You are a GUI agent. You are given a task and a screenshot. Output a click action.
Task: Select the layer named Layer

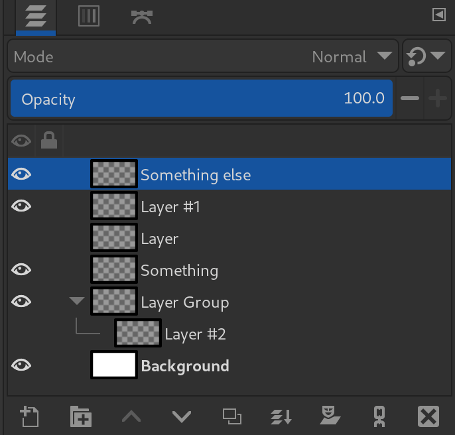coord(229,238)
